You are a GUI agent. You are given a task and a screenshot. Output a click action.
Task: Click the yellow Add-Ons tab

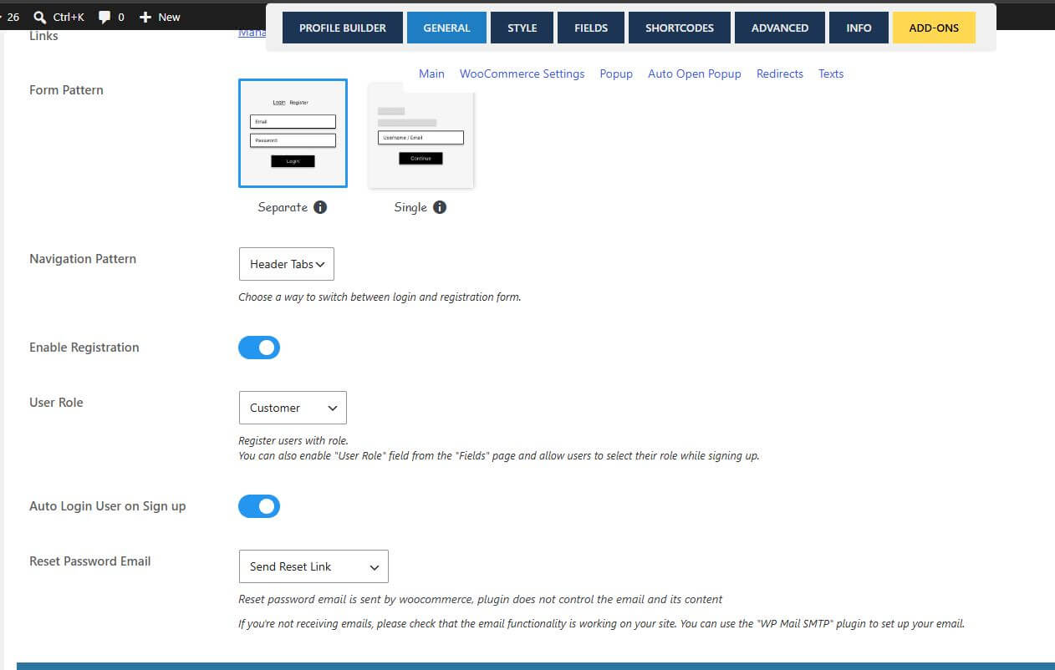(934, 28)
